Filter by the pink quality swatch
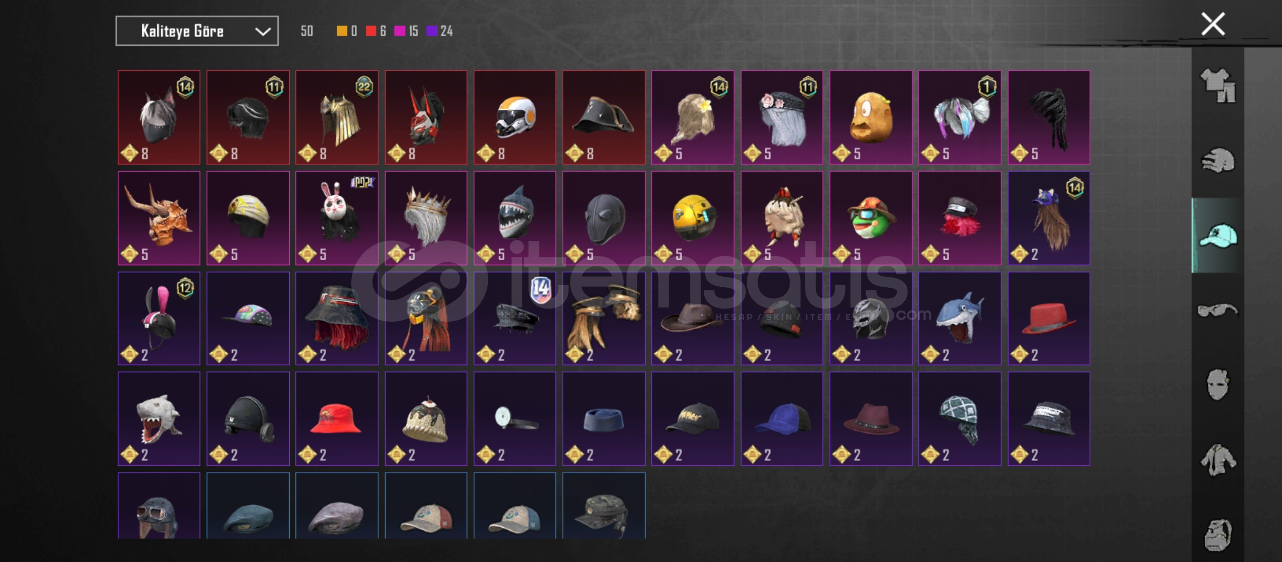Viewport: 1282px width, 562px height. 400,31
